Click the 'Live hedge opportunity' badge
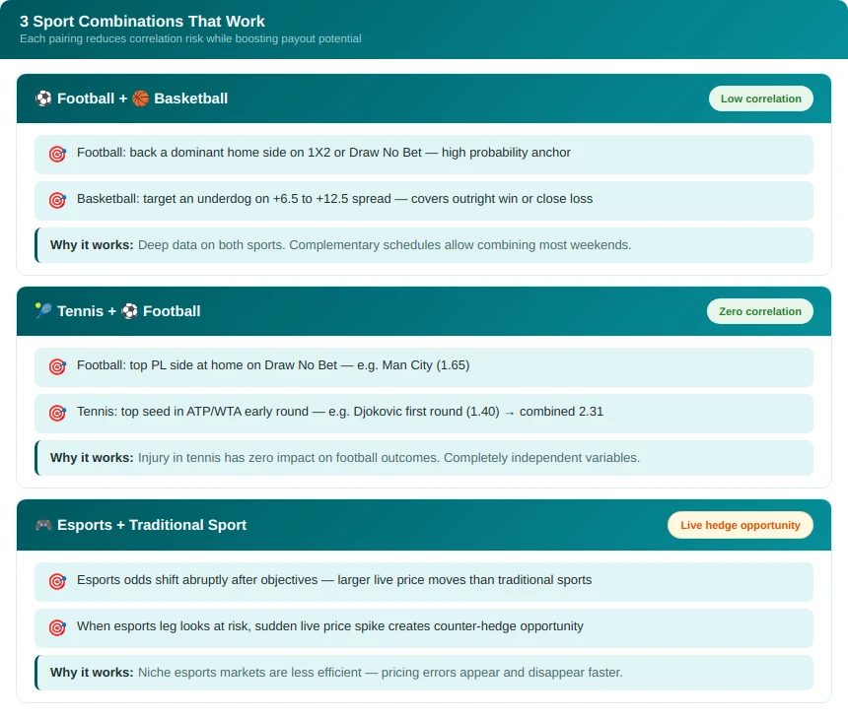This screenshot has width=848, height=717. (741, 525)
